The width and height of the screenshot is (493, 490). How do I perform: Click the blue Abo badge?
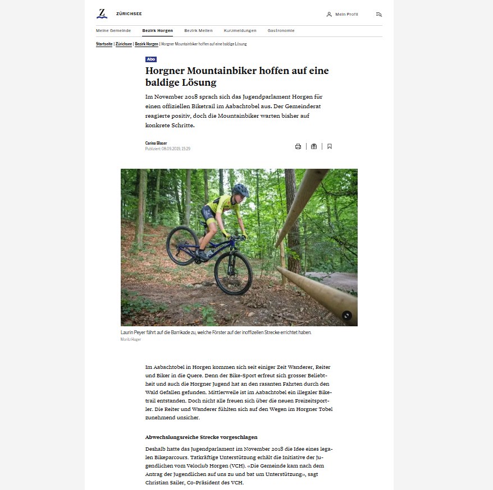151,59
